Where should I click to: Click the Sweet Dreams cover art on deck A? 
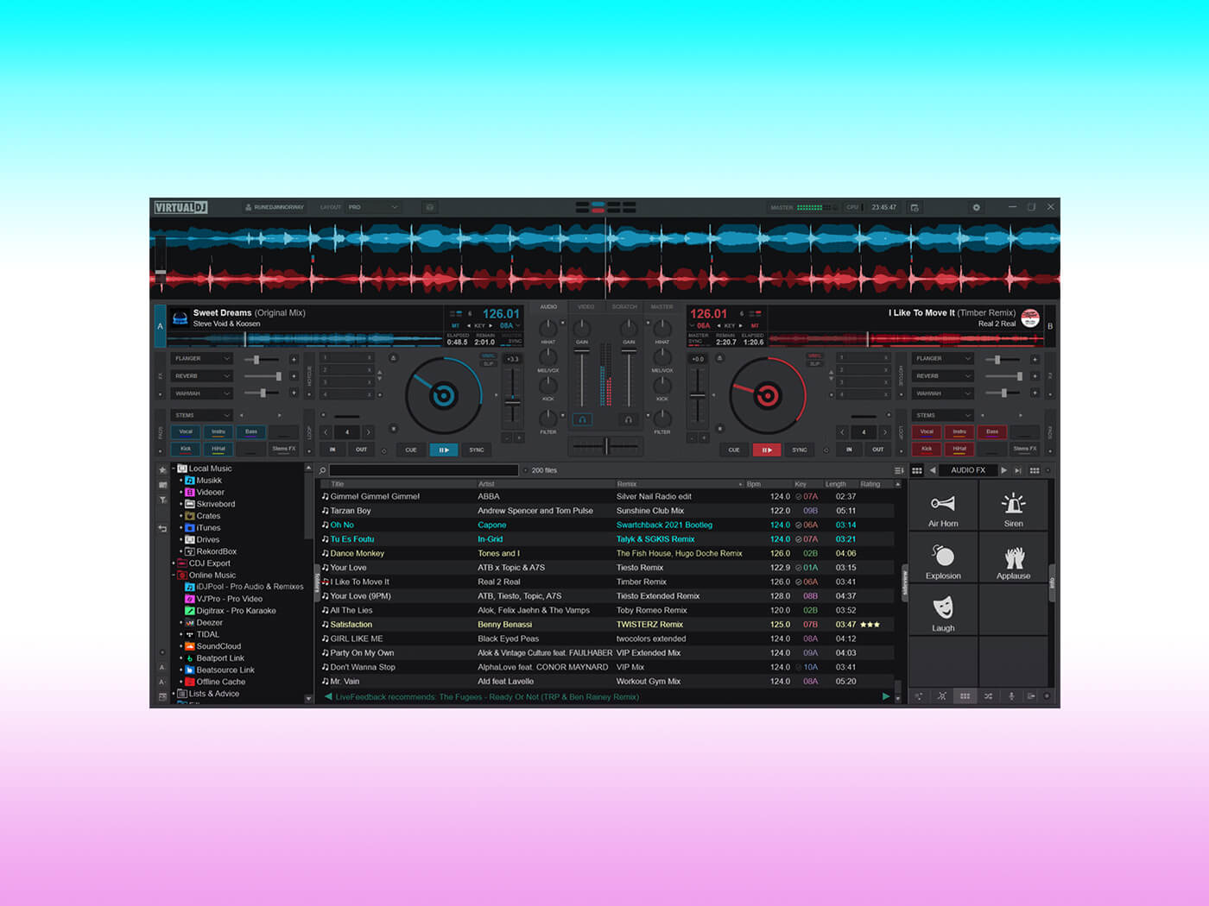[x=180, y=318]
